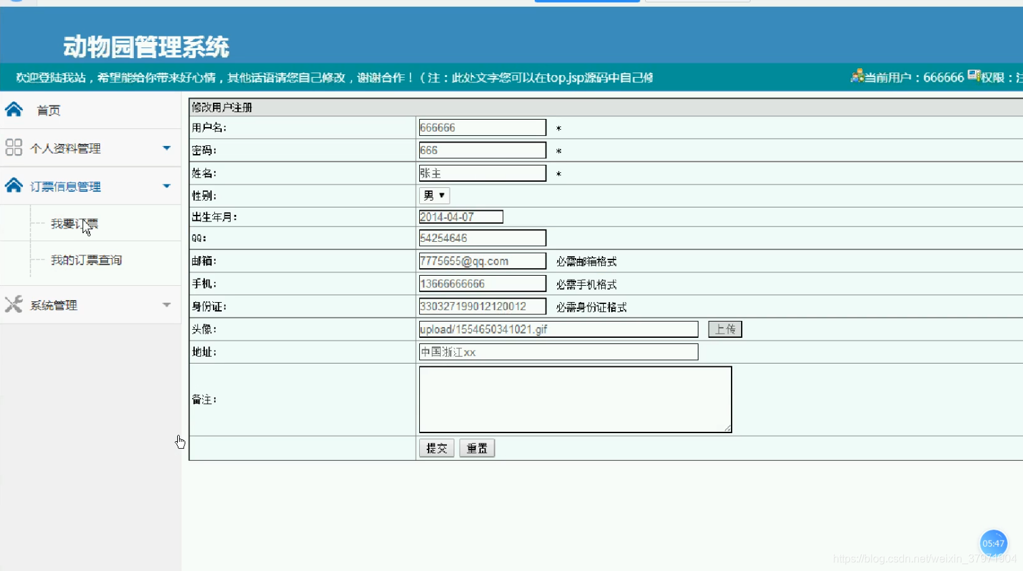
Task: Click the 当前用户：666666 label
Action: 914,78
